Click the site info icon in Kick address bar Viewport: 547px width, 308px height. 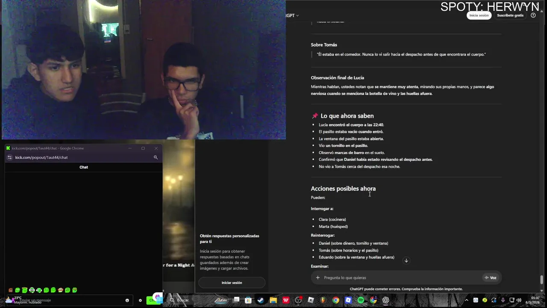10,157
